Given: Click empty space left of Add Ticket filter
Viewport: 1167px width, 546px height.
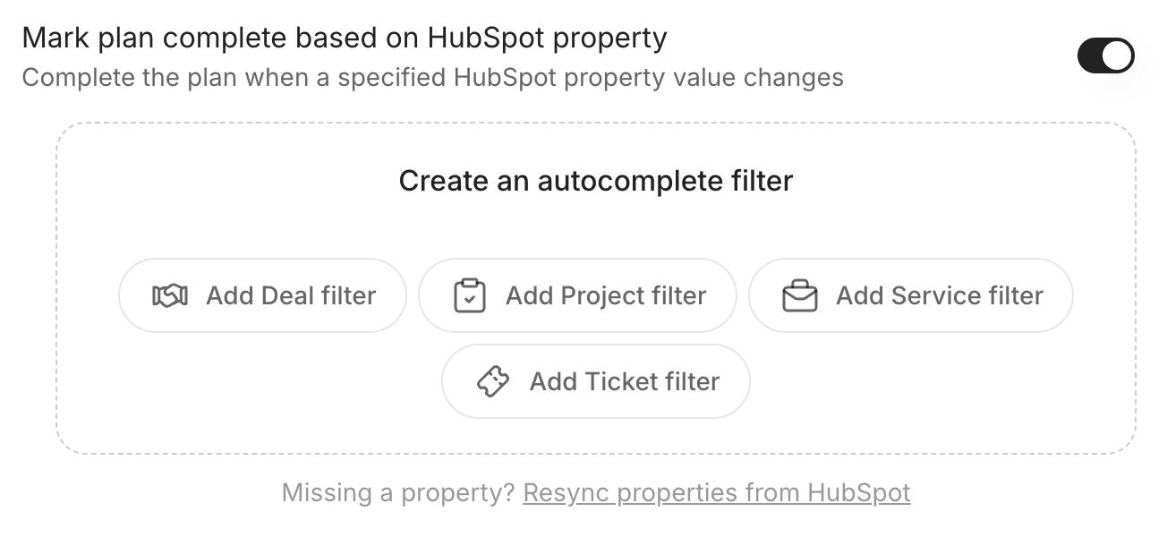Looking at the screenshot, I should point(268,385).
